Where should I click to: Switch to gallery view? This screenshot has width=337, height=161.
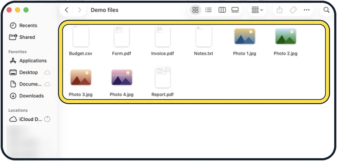[235, 10]
